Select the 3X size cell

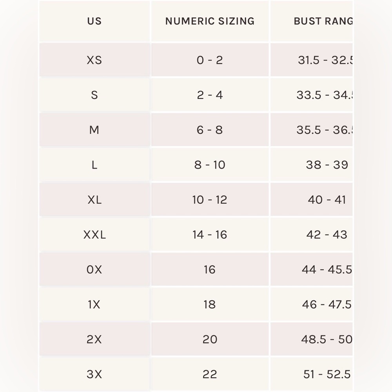point(94,374)
